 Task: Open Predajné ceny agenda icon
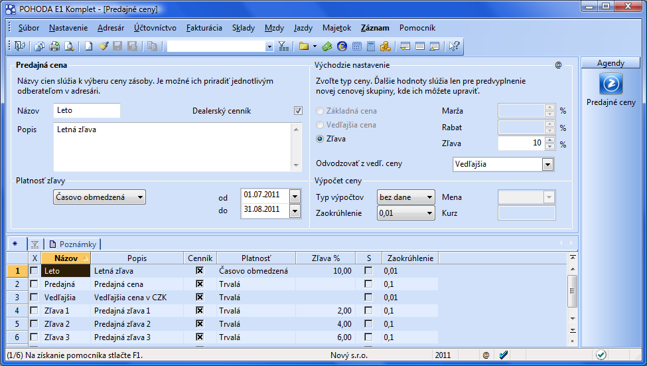click(x=611, y=84)
